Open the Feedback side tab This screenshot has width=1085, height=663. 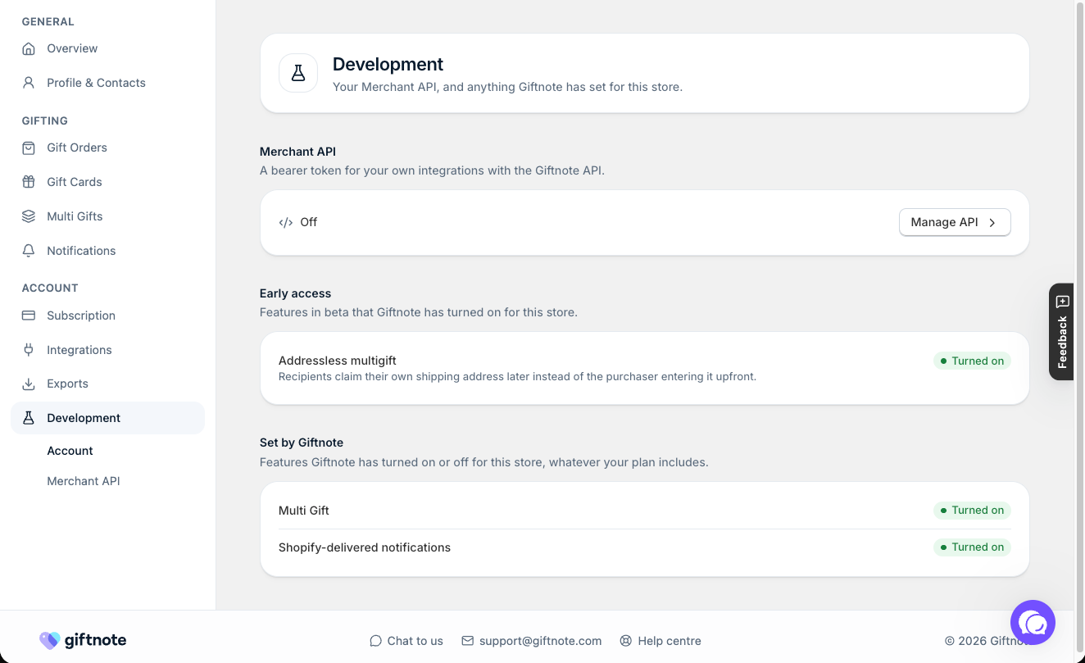1062,331
